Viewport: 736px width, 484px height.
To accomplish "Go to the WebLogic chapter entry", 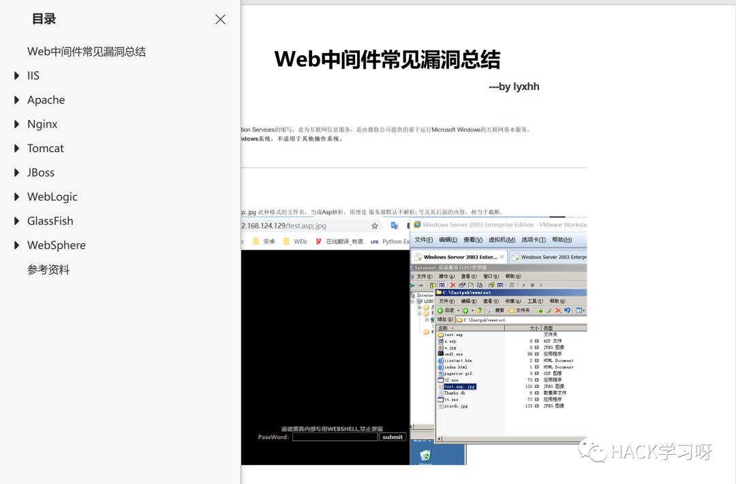I will point(52,197).
